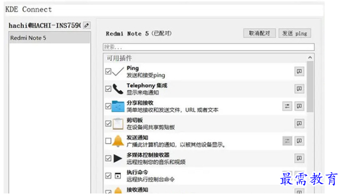The width and height of the screenshot is (342, 195).
Task: Uncheck the 多媒体控制接收器 plugin checkbox
Action: coord(109,158)
